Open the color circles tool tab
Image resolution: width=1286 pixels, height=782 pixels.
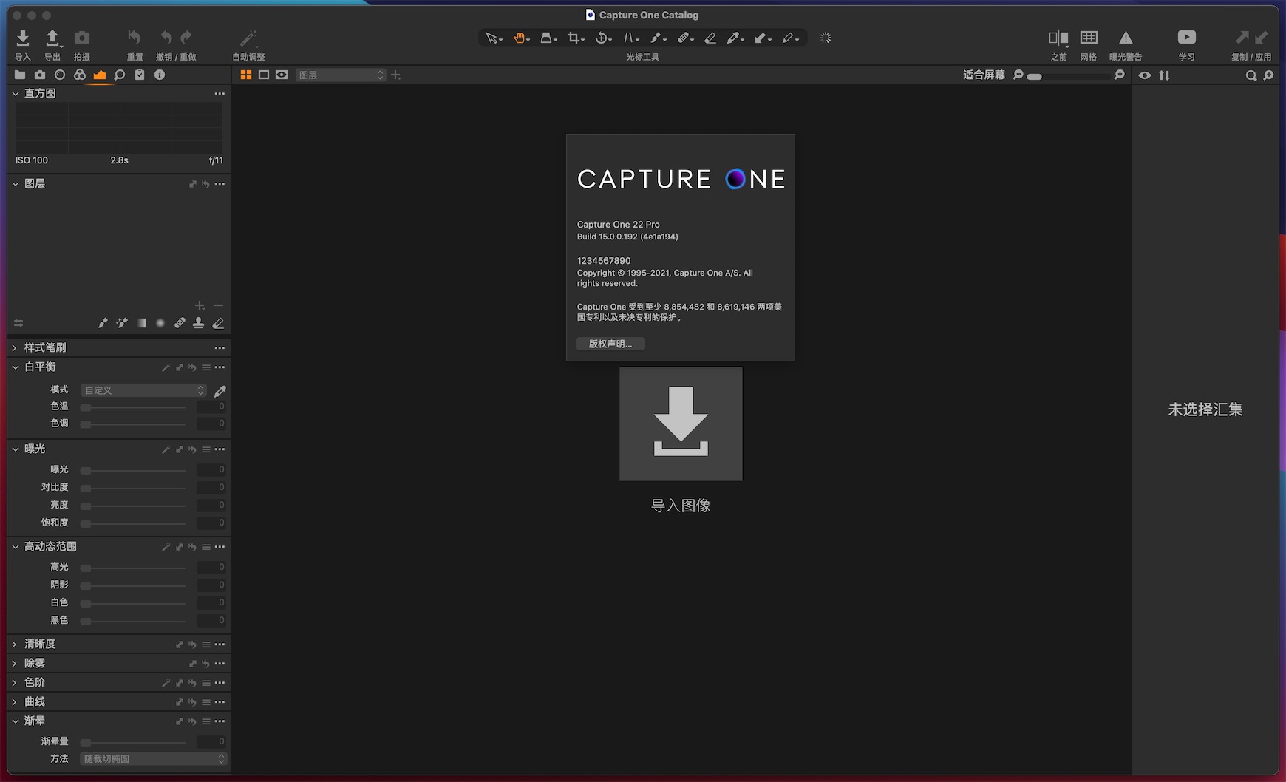(80, 75)
